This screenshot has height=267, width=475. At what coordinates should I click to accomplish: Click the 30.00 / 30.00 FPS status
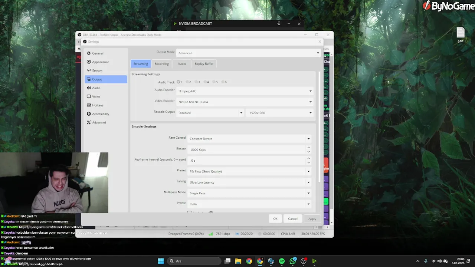[313, 234]
